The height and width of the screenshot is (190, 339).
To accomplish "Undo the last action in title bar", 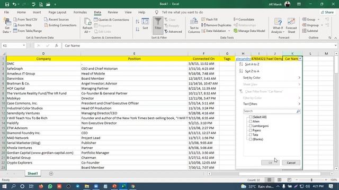I will 14,4.
